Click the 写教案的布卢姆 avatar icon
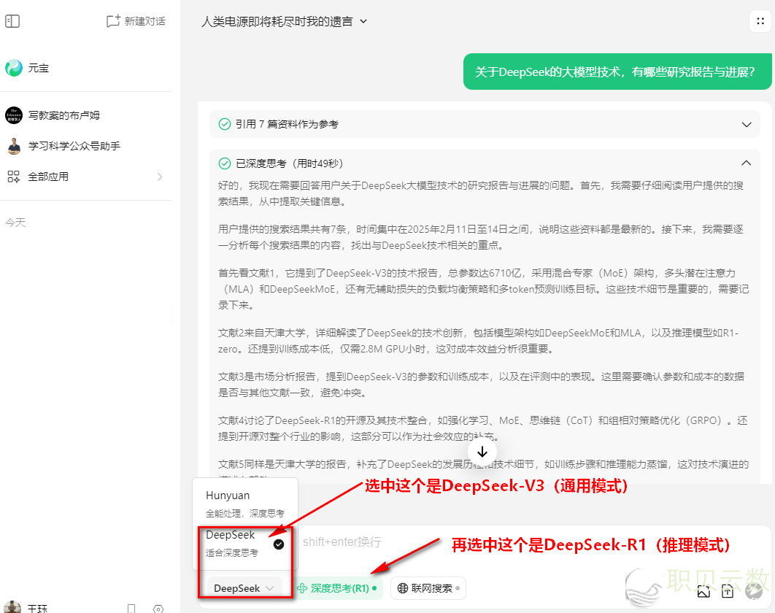 tap(14, 115)
